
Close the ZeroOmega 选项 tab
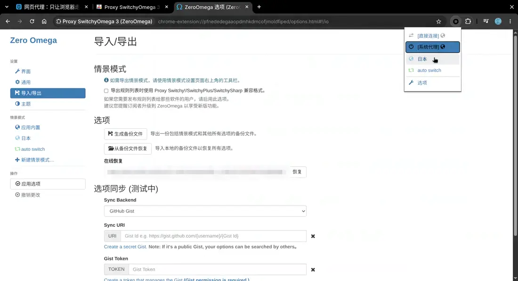247,7
